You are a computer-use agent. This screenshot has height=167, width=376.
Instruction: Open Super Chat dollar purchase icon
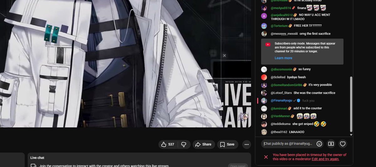(331, 144)
